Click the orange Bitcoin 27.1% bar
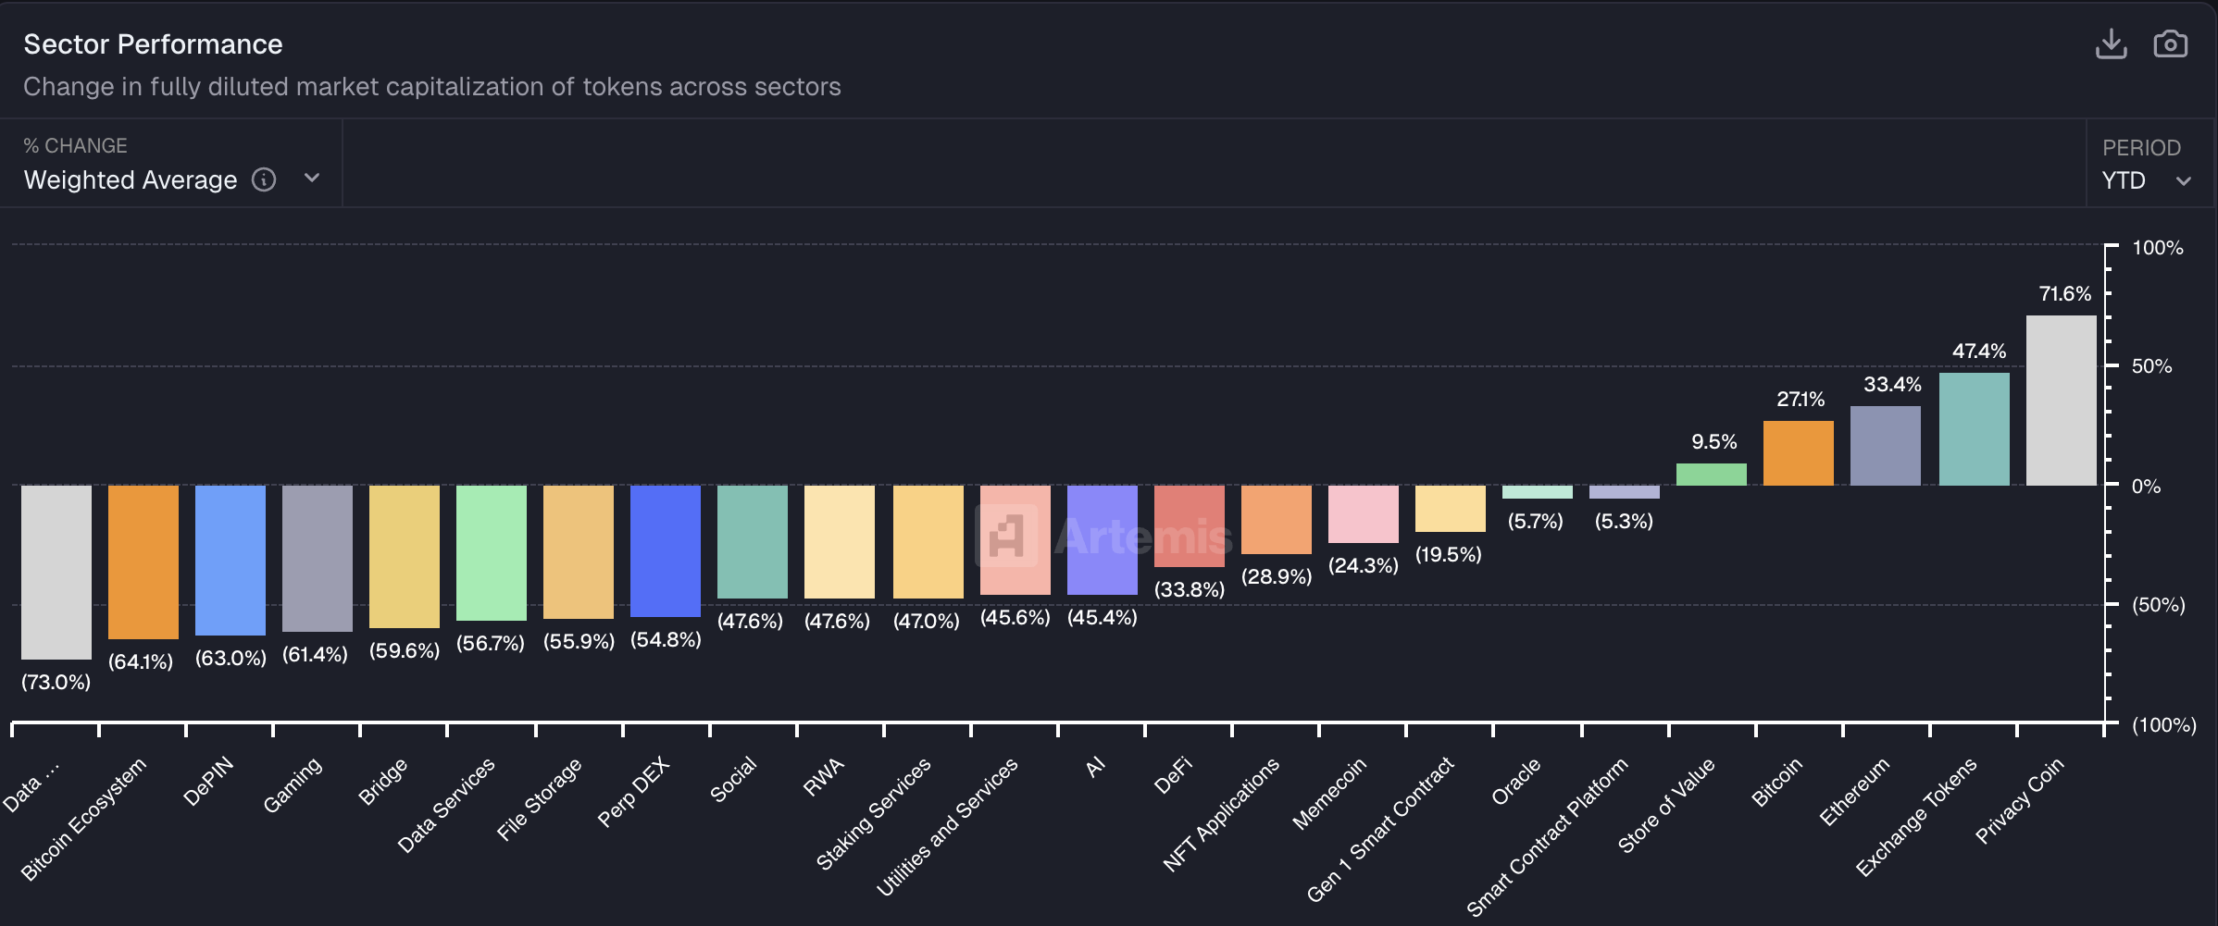Viewport: 2218px width, 926px height. (x=1798, y=453)
